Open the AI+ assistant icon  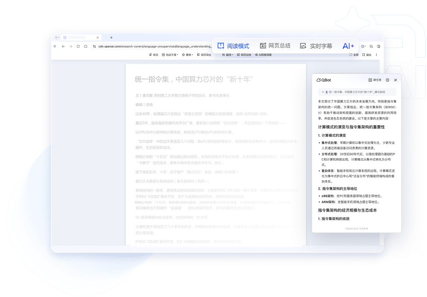point(348,46)
